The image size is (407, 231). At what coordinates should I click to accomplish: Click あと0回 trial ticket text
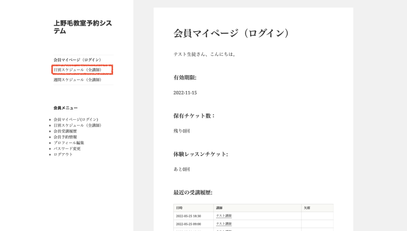181,169
